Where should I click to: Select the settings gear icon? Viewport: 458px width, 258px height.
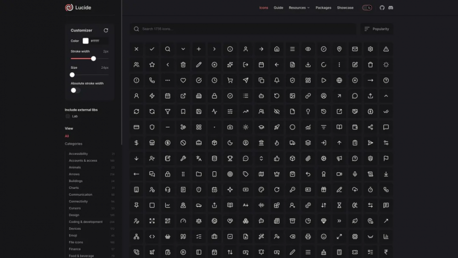click(x=371, y=49)
